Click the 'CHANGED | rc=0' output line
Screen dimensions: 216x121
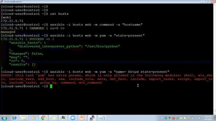[33, 28]
